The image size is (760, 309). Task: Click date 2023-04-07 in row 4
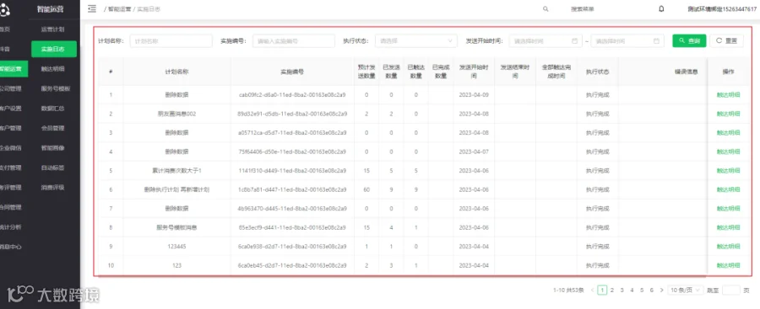pyautogui.click(x=474, y=152)
